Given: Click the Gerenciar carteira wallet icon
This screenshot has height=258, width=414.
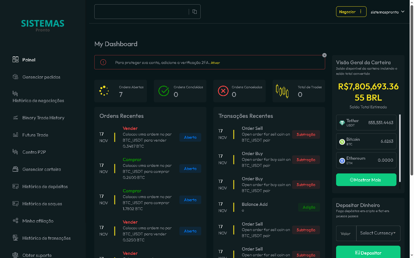Looking at the screenshot, I should 16,169.
